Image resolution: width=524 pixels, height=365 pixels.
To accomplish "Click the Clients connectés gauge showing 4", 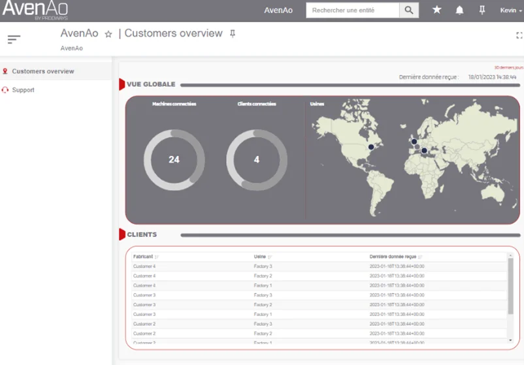I will pos(257,159).
